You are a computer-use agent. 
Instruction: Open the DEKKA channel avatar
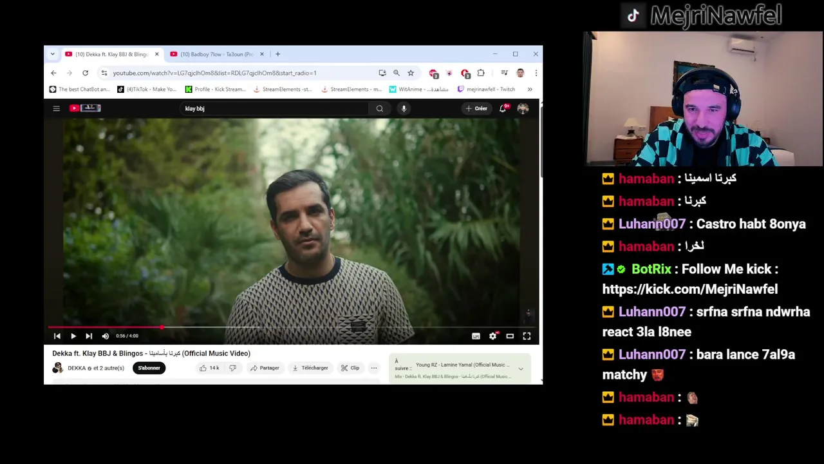tap(58, 368)
